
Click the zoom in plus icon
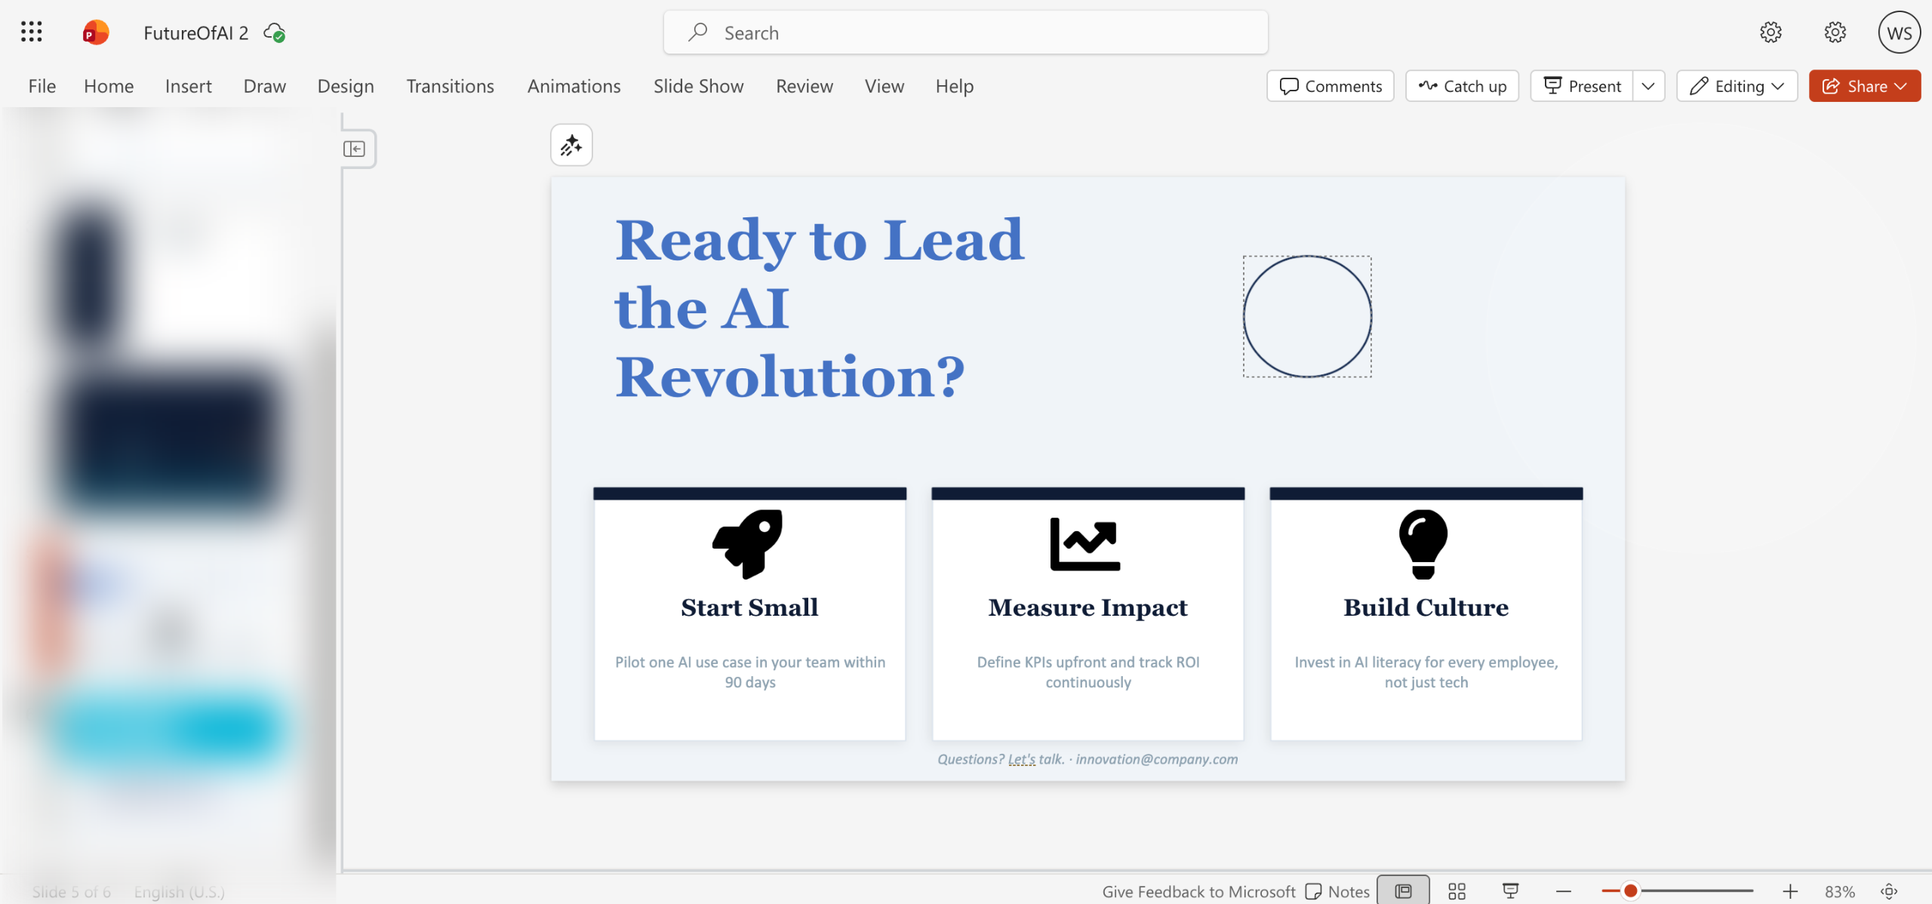point(1790,891)
